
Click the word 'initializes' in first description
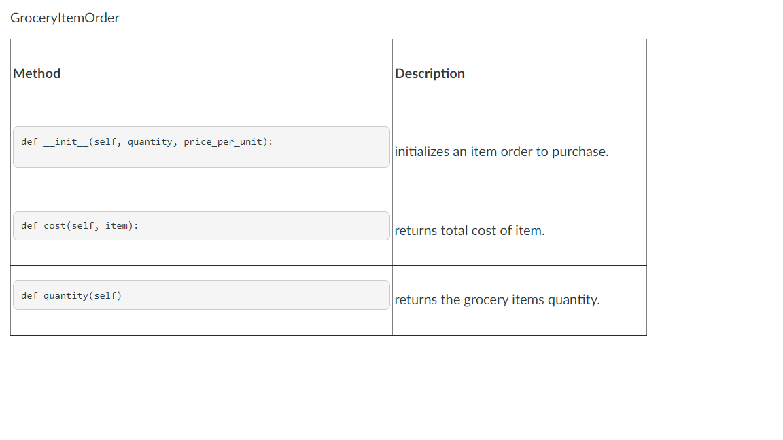tap(421, 151)
